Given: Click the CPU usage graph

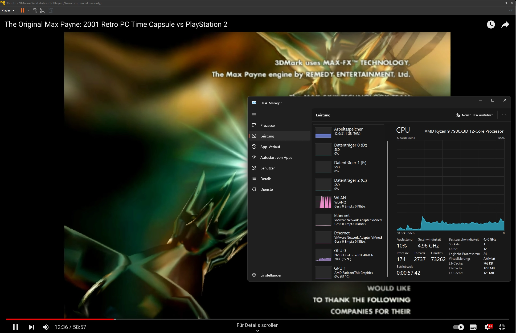Looking at the screenshot, I should pyautogui.click(x=451, y=186).
